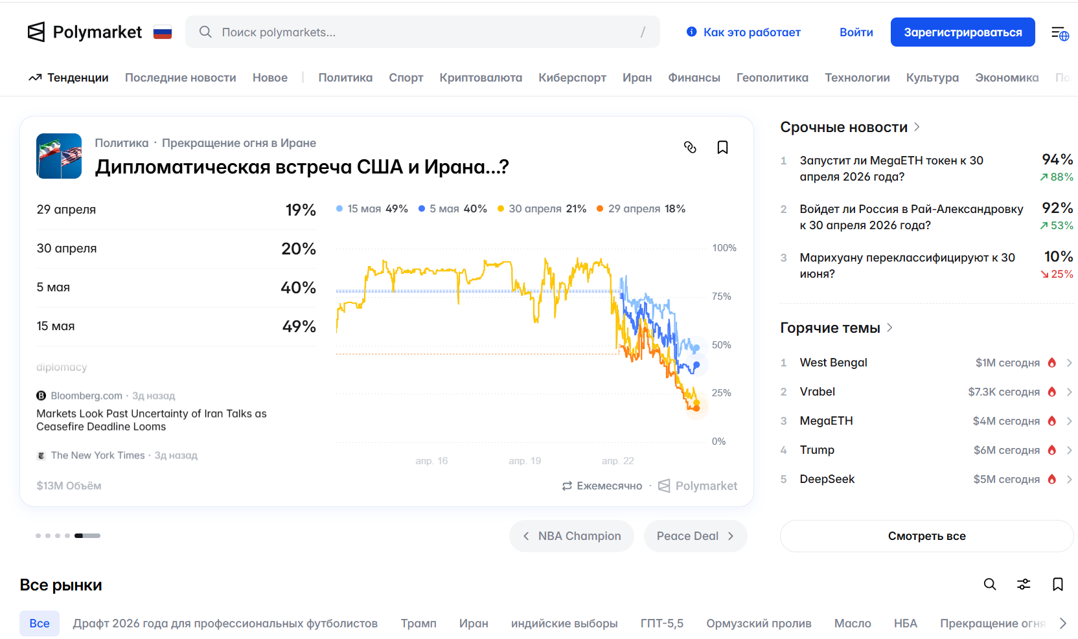Go to next slide 'Peace Deal'
Image resolution: width=1078 pixels, height=639 pixels.
[695, 536]
